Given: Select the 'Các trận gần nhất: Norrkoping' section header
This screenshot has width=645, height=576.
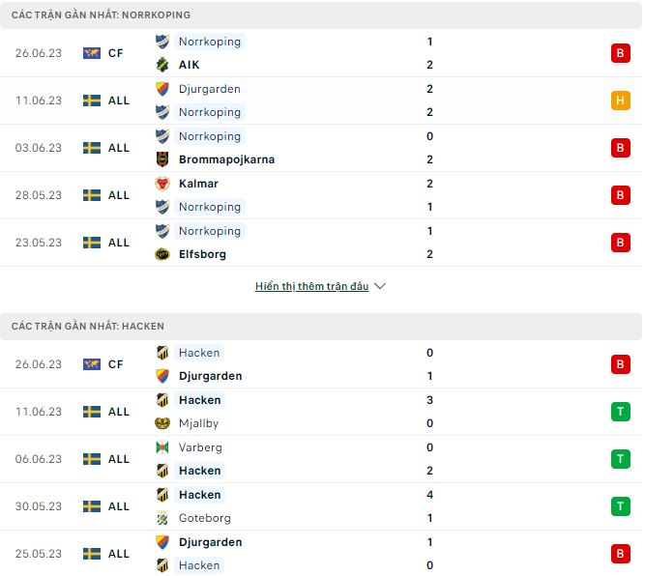Looking at the screenshot, I should [101, 15].
